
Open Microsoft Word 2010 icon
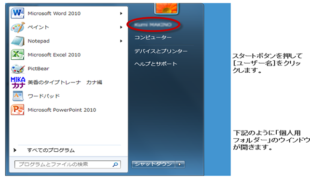pos(18,13)
